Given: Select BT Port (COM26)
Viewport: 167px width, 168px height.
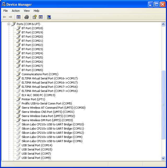Looking at the screenshot, I should (x=32, y=62).
